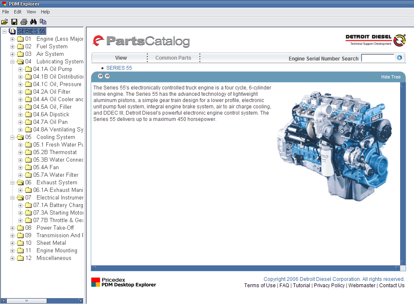Click the Hide Tree link
Image resolution: width=414 pixels, height=304 pixels.
coord(390,77)
